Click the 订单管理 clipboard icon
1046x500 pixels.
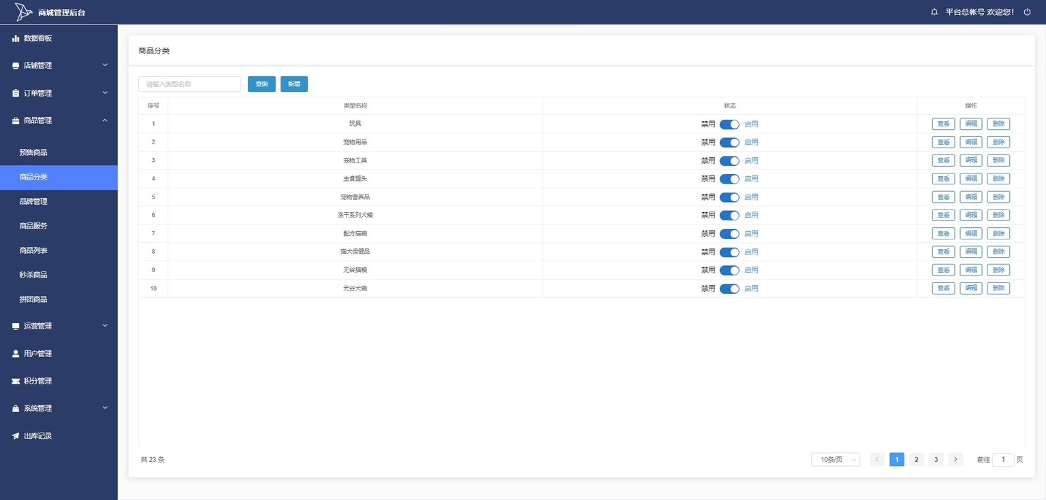click(16, 93)
